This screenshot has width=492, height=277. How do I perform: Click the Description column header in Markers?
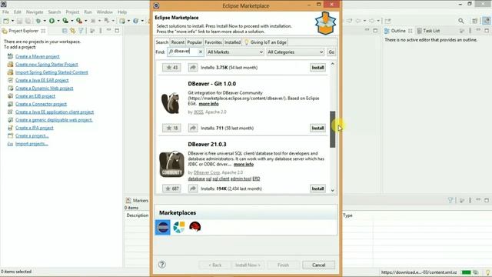click(x=138, y=215)
